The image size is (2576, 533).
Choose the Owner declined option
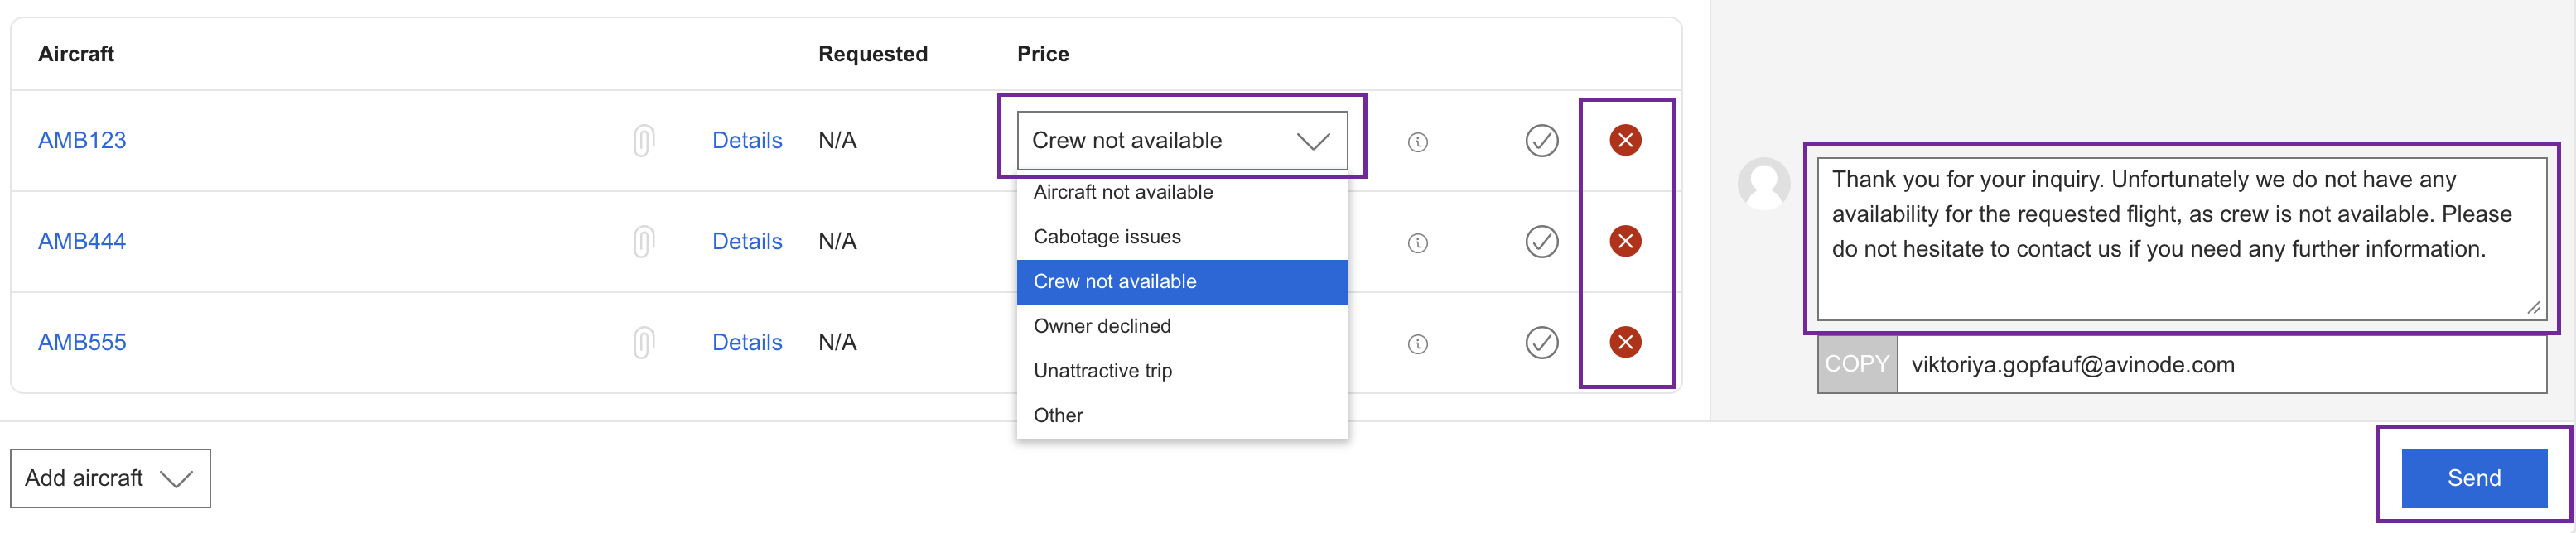click(1102, 326)
